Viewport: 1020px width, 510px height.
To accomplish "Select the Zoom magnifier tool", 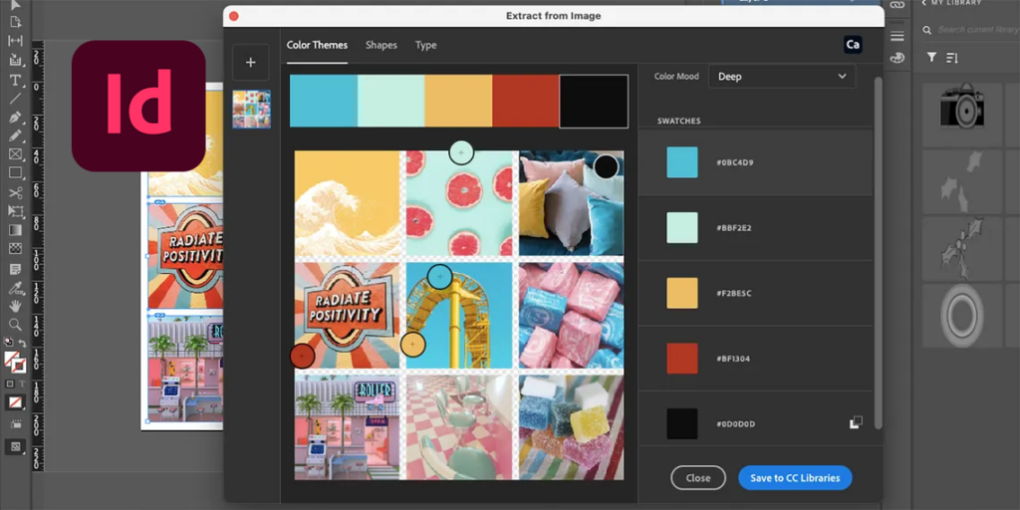I will (x=15, y=324).
